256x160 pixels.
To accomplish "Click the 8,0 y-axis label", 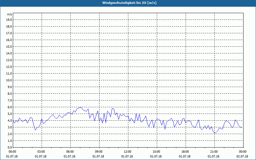I will (x=10, y=94).
